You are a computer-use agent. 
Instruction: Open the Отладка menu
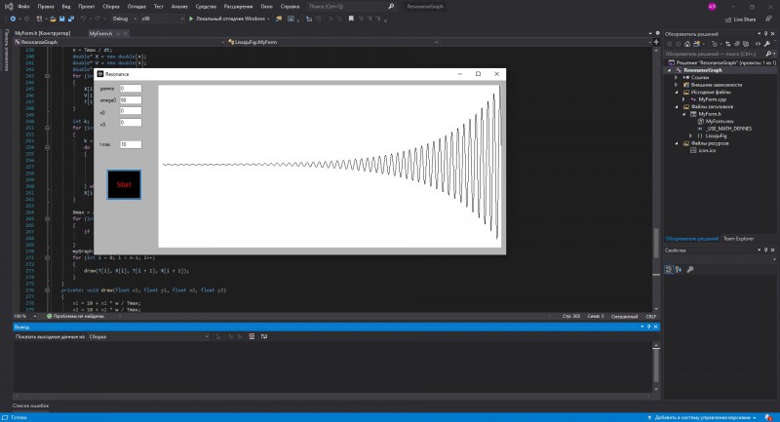click(x=136, y=7)
